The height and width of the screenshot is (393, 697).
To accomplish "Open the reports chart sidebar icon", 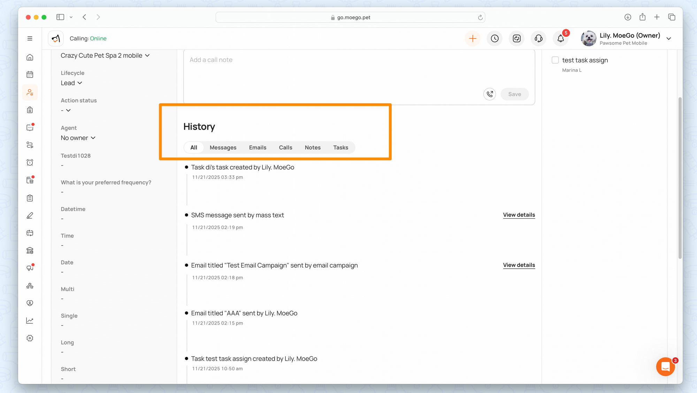I will pyautogui.click(x=30, y=321).
